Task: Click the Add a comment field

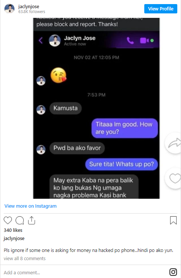Action: tap(85, 272)
